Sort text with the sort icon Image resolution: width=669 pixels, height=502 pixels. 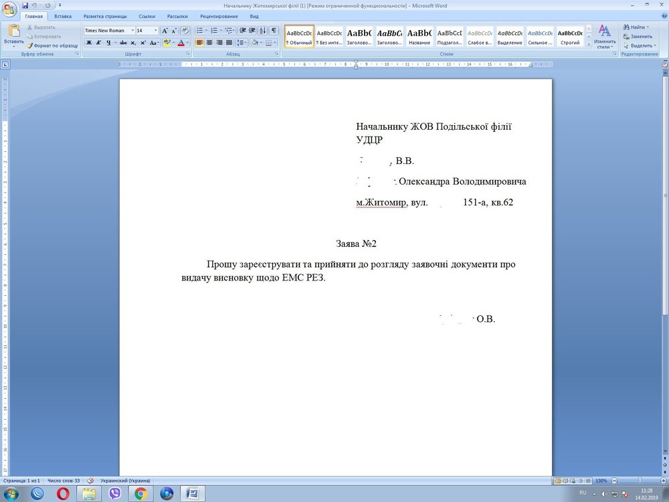point(262,30)
